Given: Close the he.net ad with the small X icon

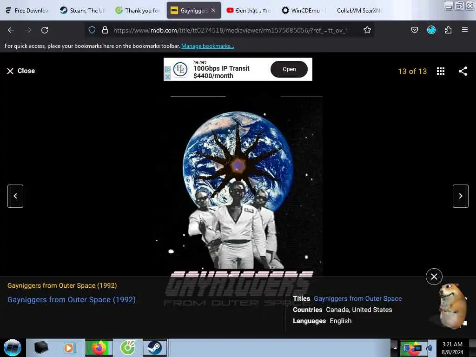Looking at the screenshot, I should coord(167,77).
